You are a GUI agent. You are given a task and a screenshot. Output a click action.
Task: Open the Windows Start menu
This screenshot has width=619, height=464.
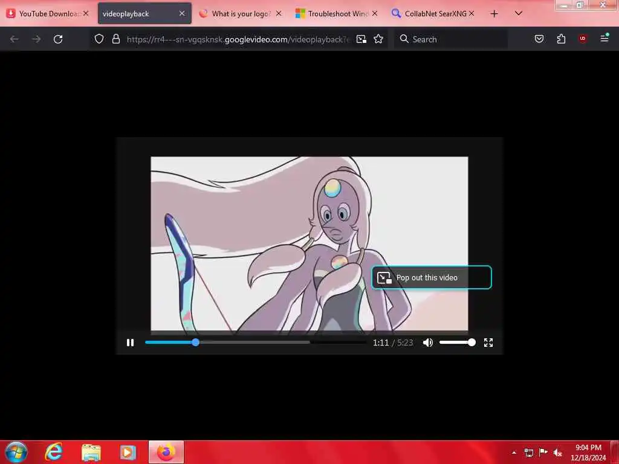coord(16,452)
